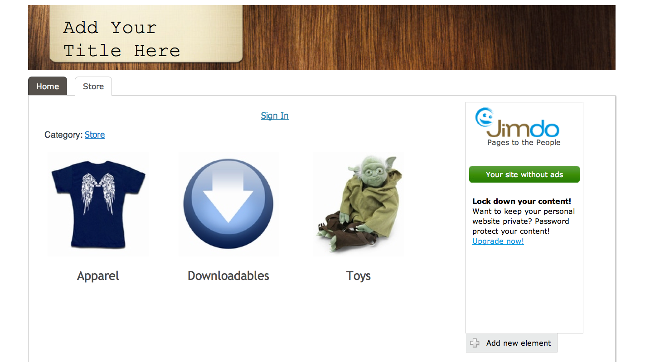This screenshot has width=645, height=362.
Task: Switch to the Home tab
Action: 48,86
